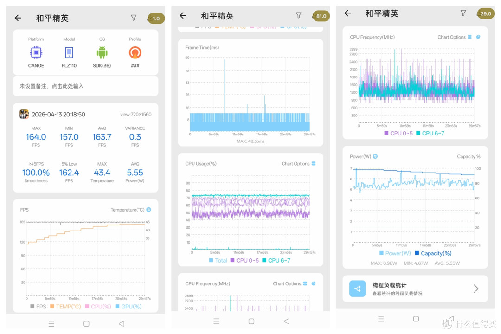Open 线程负载统计 thread load statistics
The width and height of the screenshot is (501, 334).
415,289
